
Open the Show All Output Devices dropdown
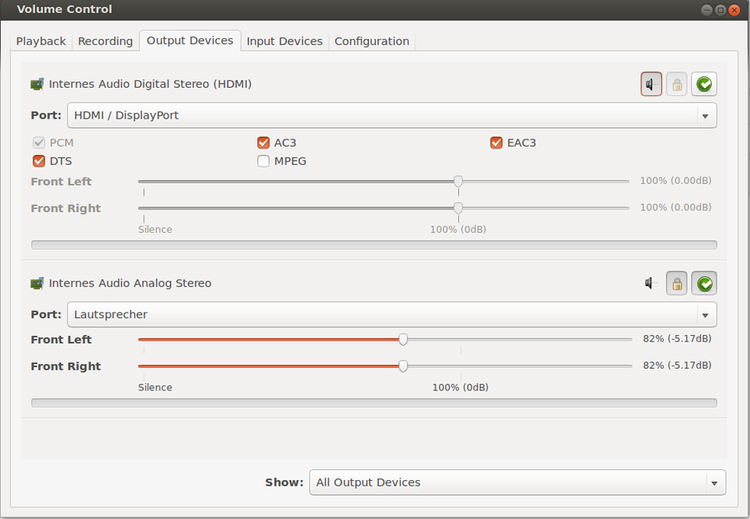[517, 483]
